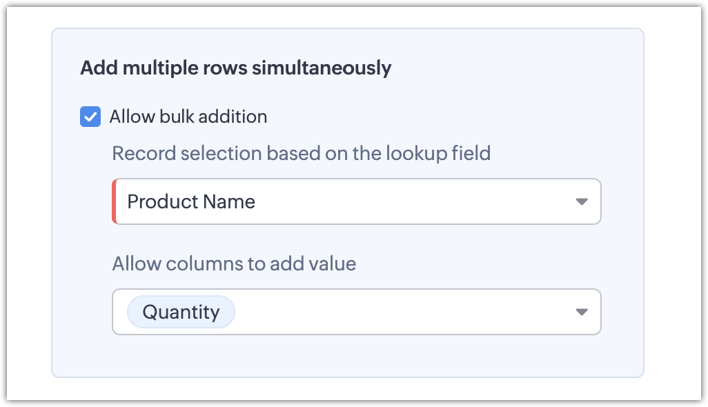Screen dimensions: 708x407
Task: Click the "Add multiple rows simultaneously" heading
Action: (x=235, y=68)
